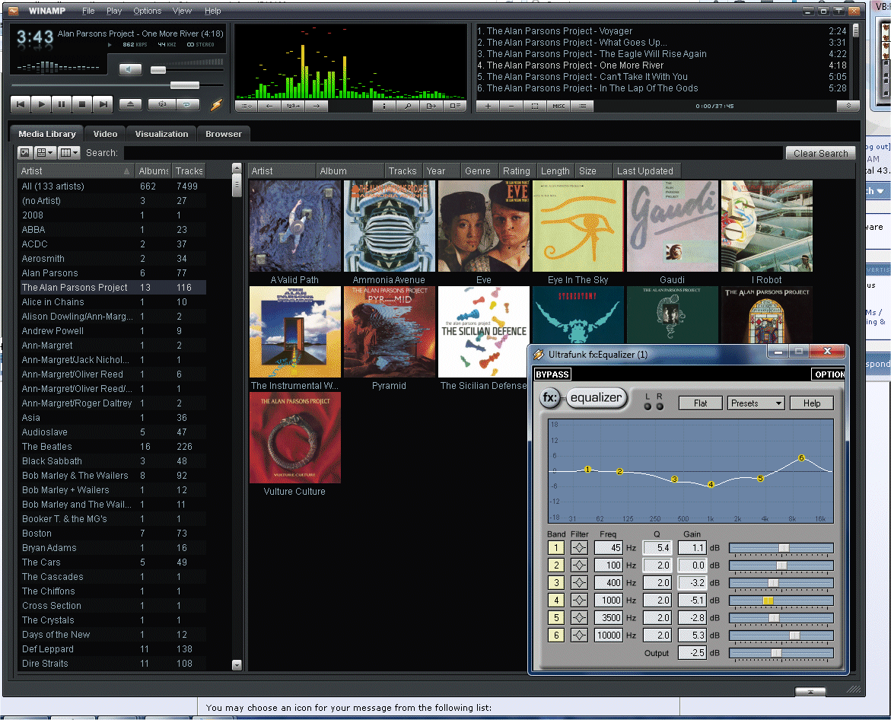This screenshot has width=891, height=720.
Task: Sort artists by the Artist column header
Action: (76, 171)
